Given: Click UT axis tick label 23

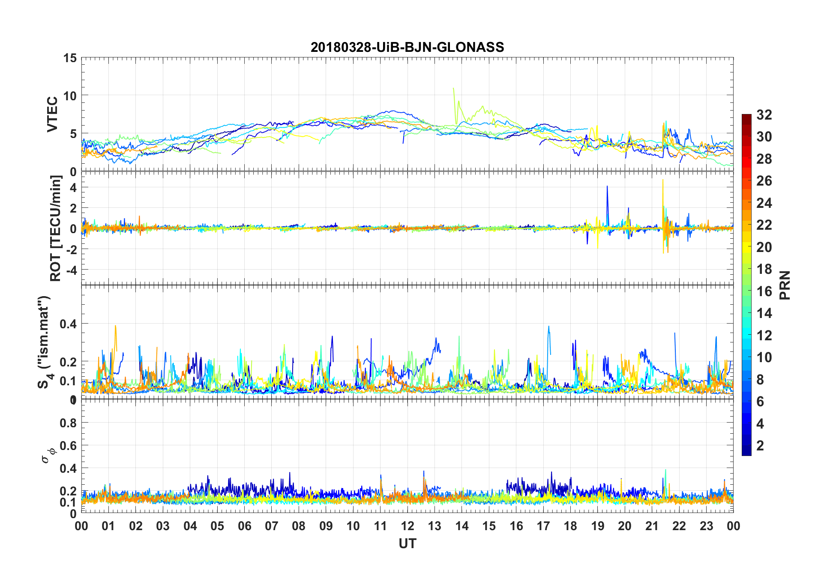Looking at the screenshot, I should coord(706,526).
